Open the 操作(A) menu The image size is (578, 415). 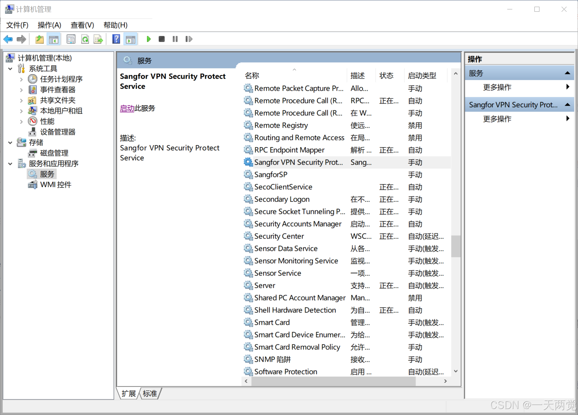click(x=50, y=25)
